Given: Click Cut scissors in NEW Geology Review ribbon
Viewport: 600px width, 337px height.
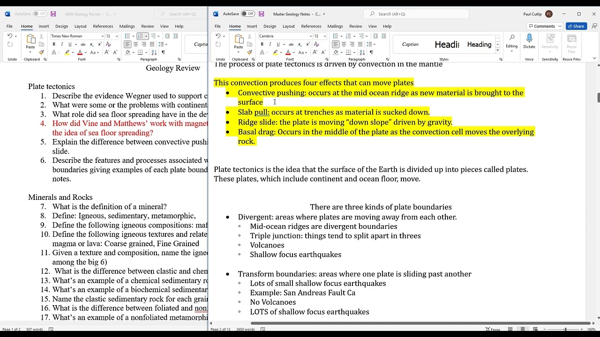Looking at the screenshot, I should click(41, 36).
